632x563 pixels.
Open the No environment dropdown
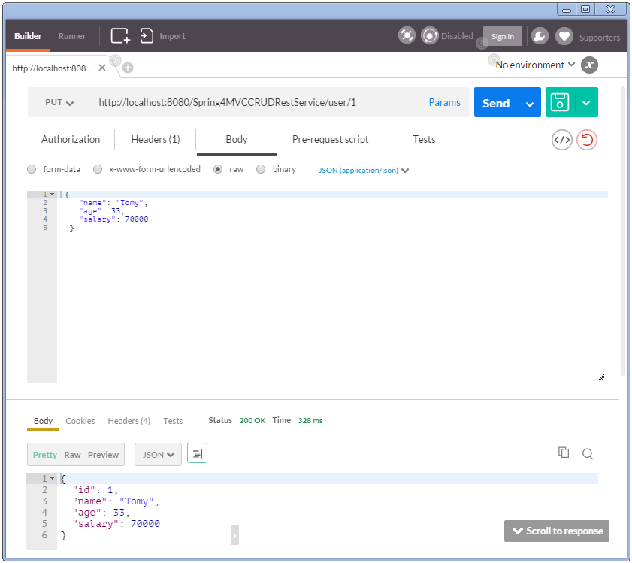[x=532, y=65]
